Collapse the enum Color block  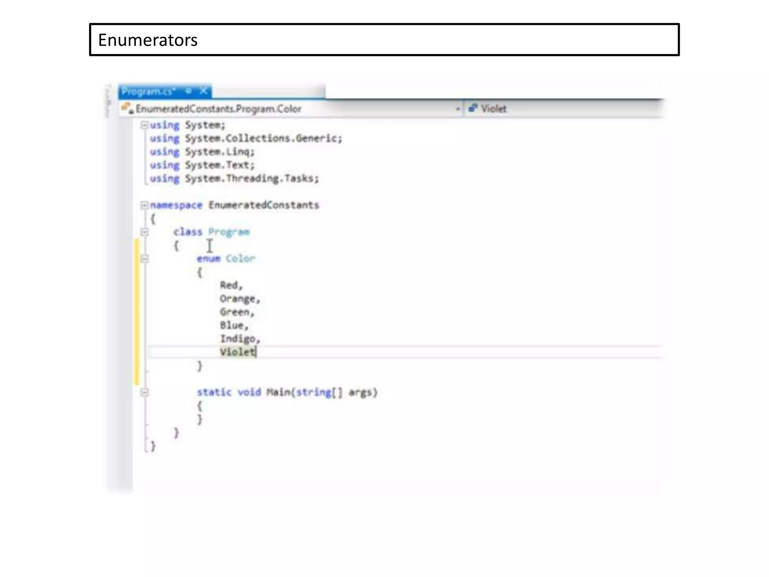pos(144,258)
